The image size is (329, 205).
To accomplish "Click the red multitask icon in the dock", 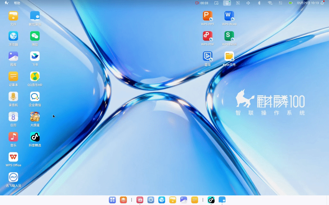I will 140,200.
